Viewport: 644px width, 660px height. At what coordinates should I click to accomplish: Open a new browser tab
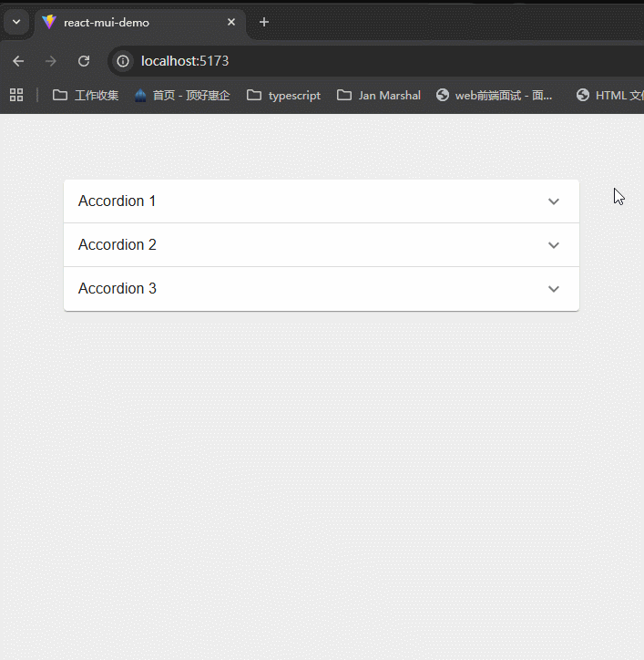click(264, 22)
